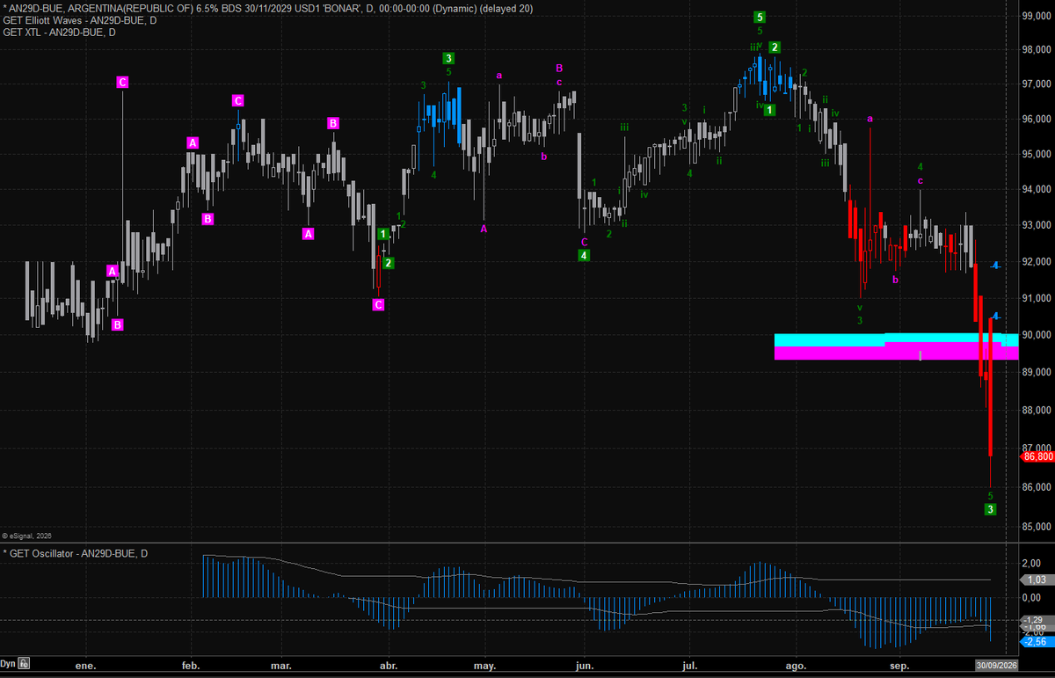Click the green boxed wave 4 label near June
This screenshot has height=678, width=1055.
tap(584, 255)
